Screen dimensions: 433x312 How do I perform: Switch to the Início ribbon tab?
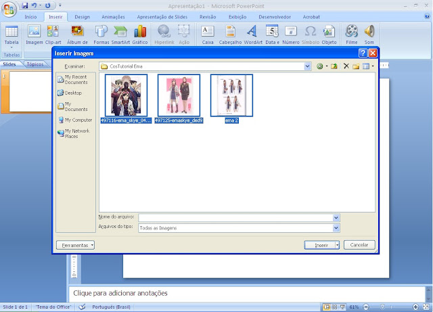pyautogui.click(x=30, y=17)
